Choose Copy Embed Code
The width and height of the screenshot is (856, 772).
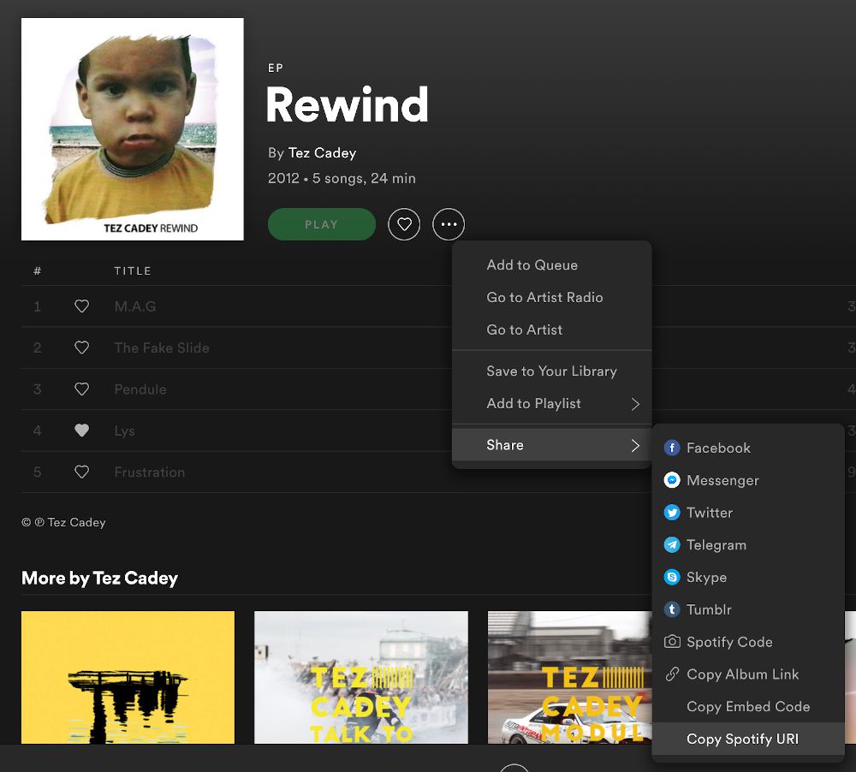748,706
